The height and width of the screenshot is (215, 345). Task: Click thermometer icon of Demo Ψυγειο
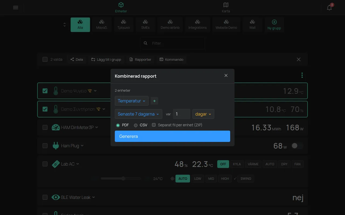56,91
